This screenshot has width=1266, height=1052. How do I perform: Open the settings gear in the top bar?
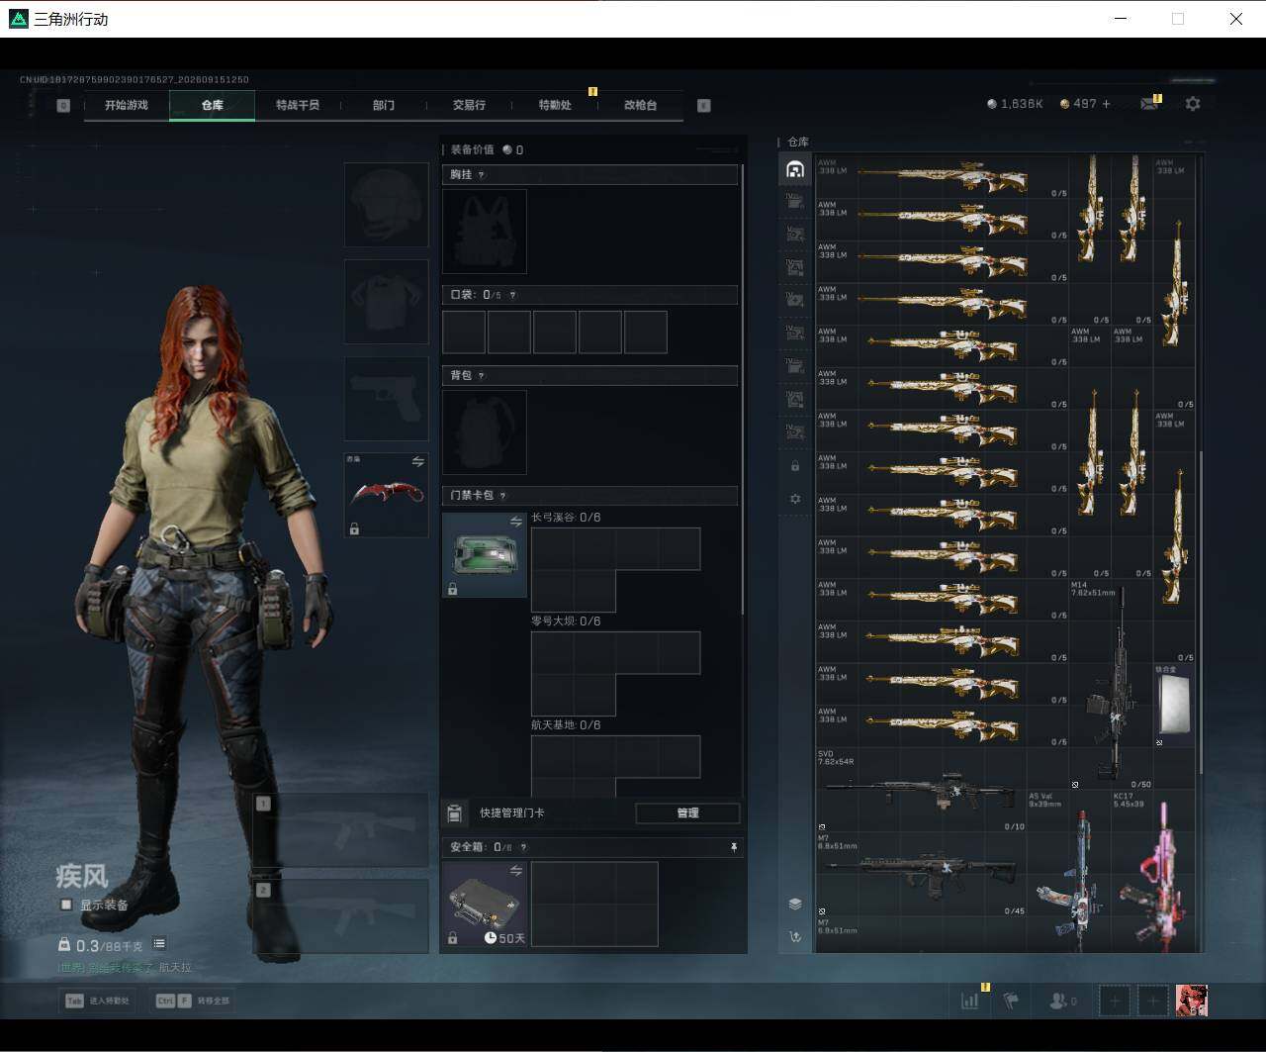[x=1193, y=104]
